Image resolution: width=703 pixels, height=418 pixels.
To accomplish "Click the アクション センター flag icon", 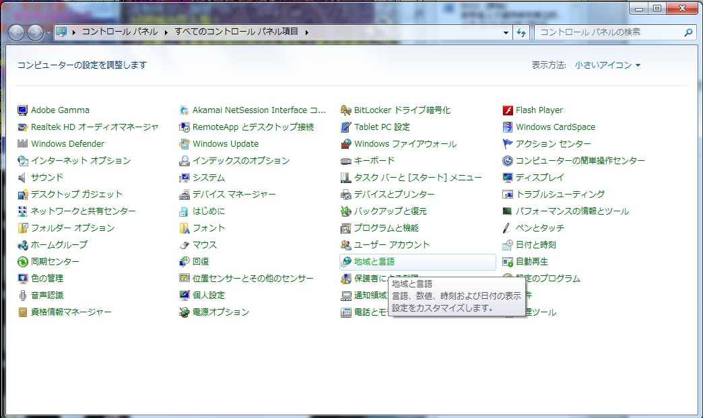I will tap(508, 144).
